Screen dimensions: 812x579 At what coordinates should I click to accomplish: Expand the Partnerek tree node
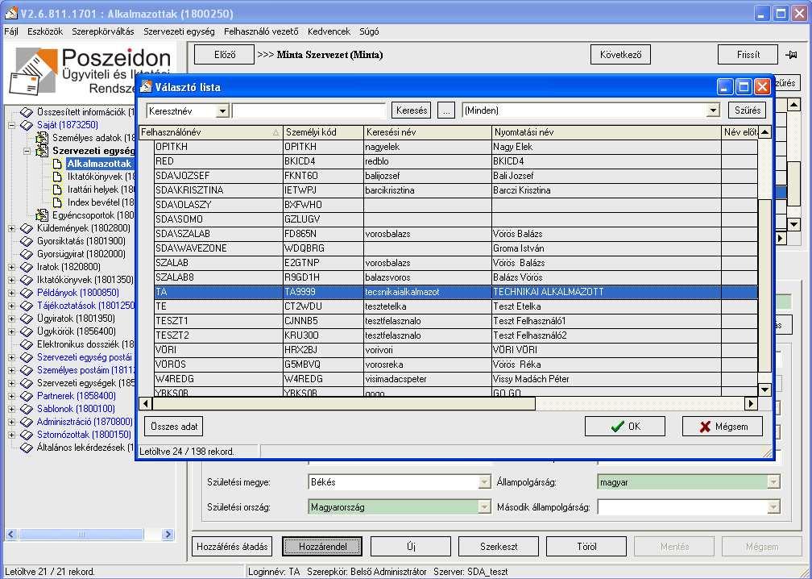coord(11,396)
